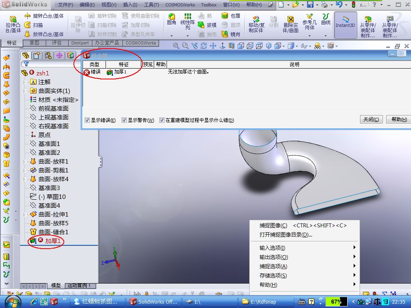This screenshot has height=308, width=411.
Task: Select the 加厚1 error row in the dialog
Action: coord(246,72)
